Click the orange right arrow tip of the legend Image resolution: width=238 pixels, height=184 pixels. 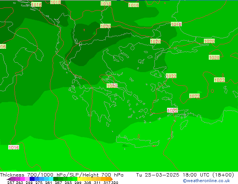(x=112, y=179)
